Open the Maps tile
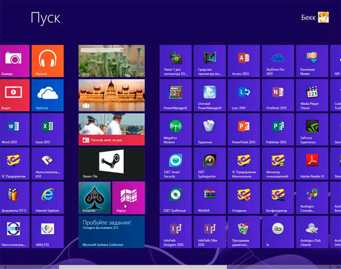The width and height of the screenshot is (341, 269). coord(128,197)
